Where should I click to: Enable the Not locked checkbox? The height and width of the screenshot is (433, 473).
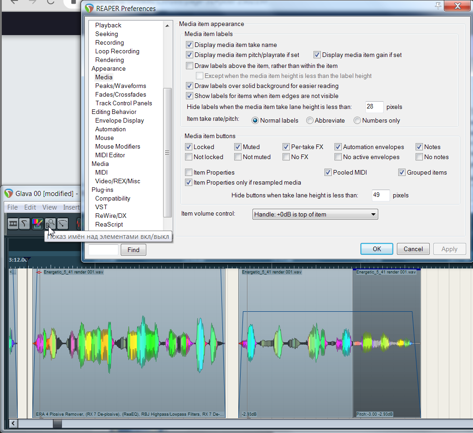pos(189,157)
